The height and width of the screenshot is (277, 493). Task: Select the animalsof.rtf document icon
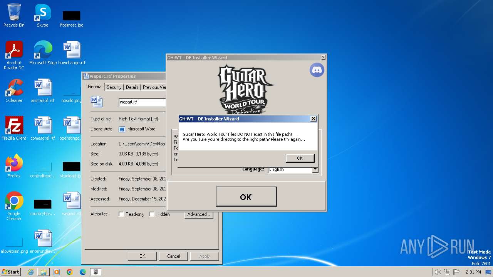point(43,90)
